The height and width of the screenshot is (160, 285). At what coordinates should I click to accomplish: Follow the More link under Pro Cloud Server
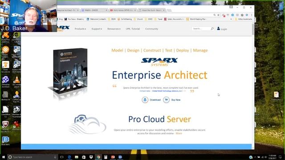point(179,133)
